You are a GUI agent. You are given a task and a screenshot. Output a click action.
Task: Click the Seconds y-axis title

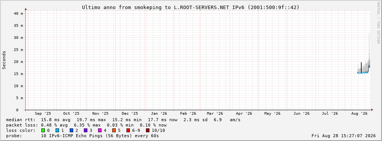point(4,60)
